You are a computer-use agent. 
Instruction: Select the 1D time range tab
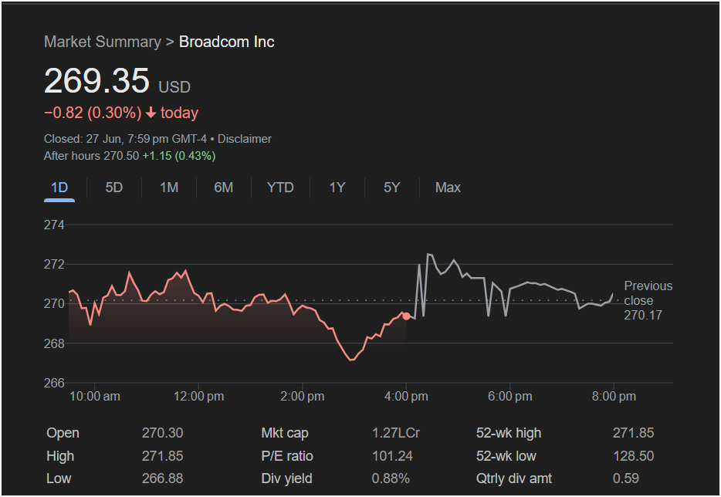click(x=59, y=188)
